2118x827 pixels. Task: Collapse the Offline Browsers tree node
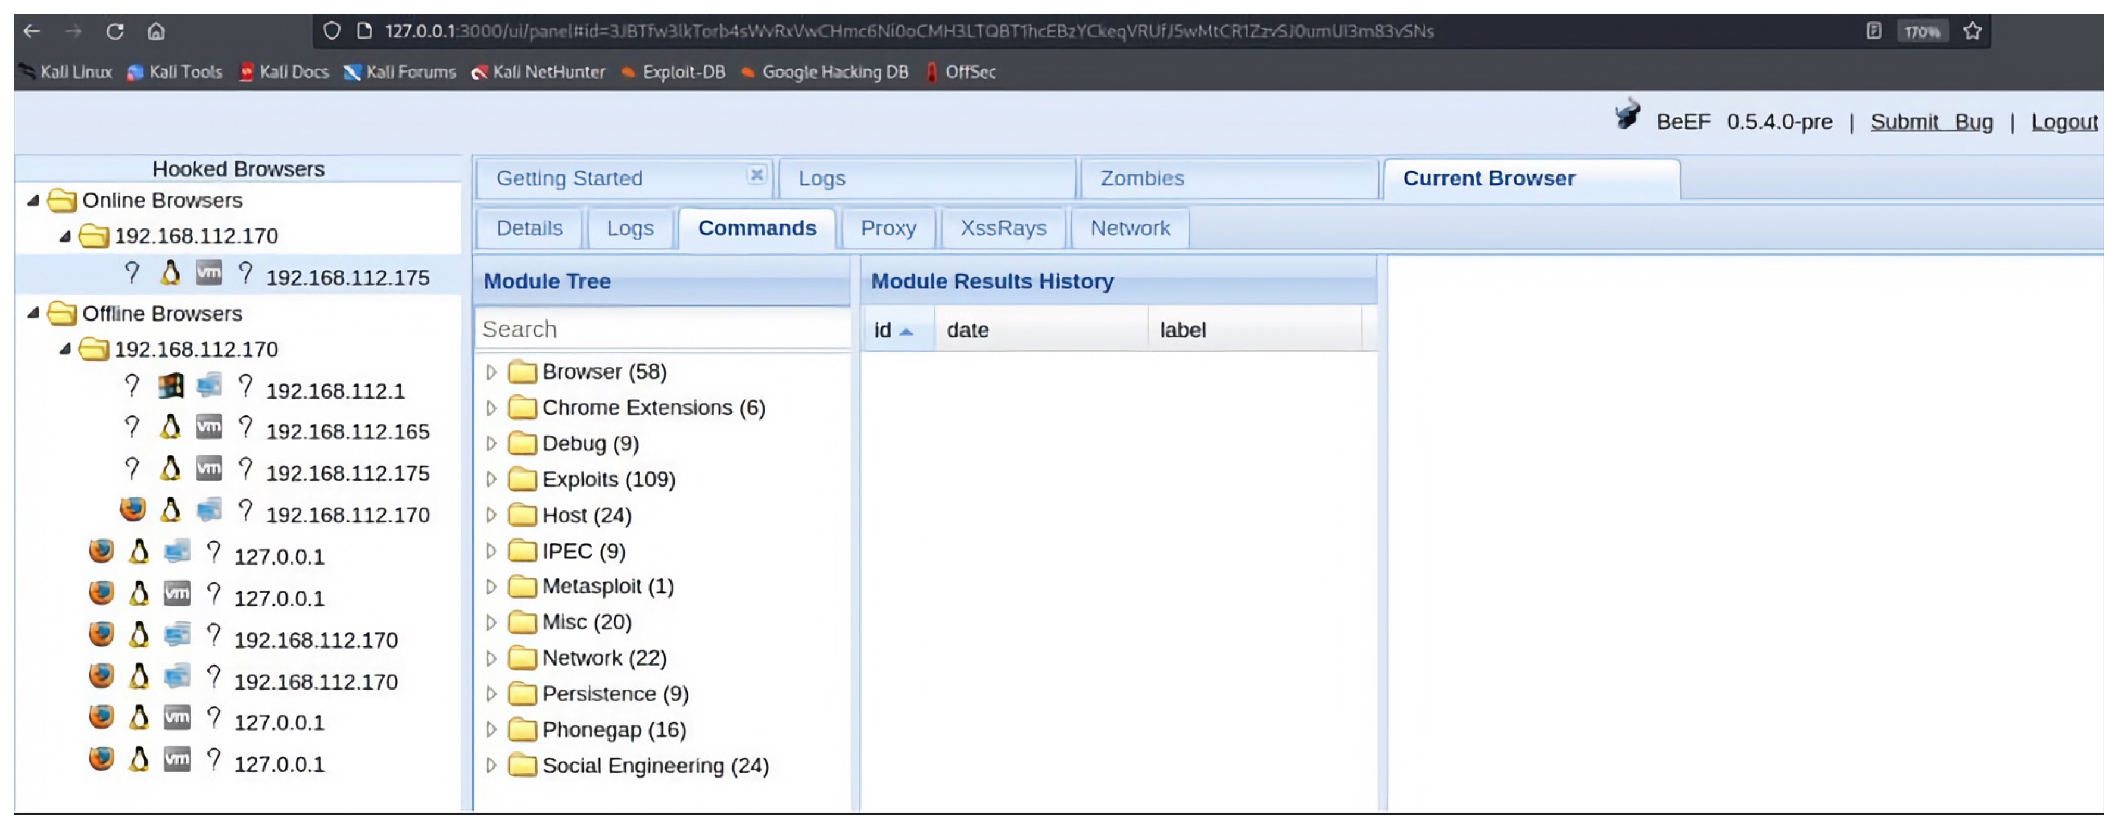[x=33, y=314]
